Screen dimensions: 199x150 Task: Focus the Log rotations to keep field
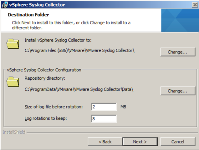click(104, 118)
